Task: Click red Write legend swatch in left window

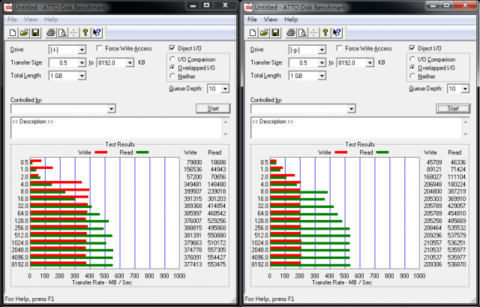Action: pos(101,152)
